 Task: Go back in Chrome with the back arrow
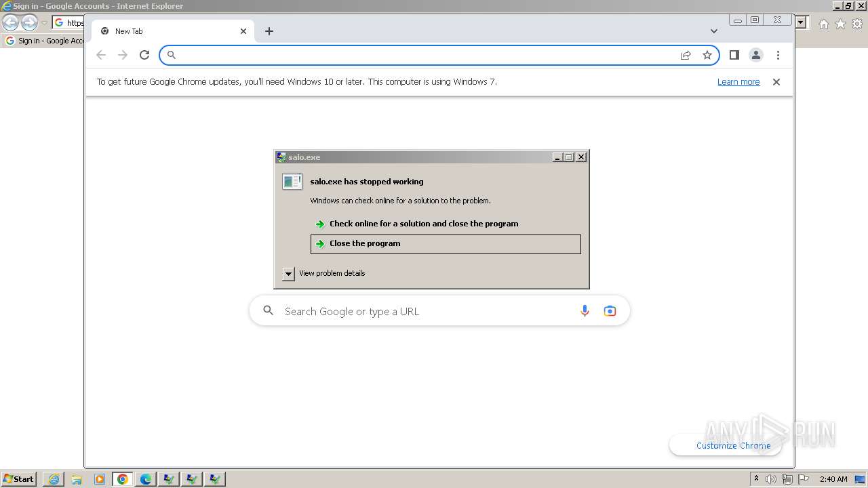pos(101,55)
